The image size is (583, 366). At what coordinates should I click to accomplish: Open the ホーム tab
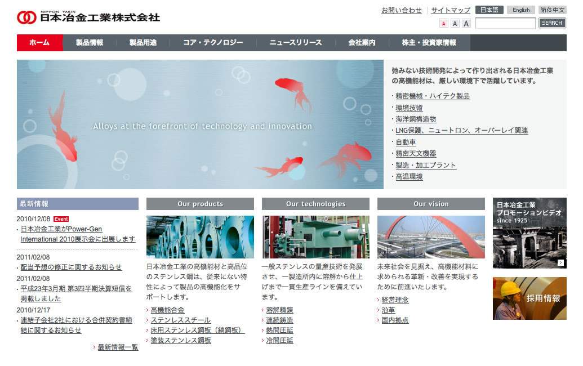(x=40, y=43)
